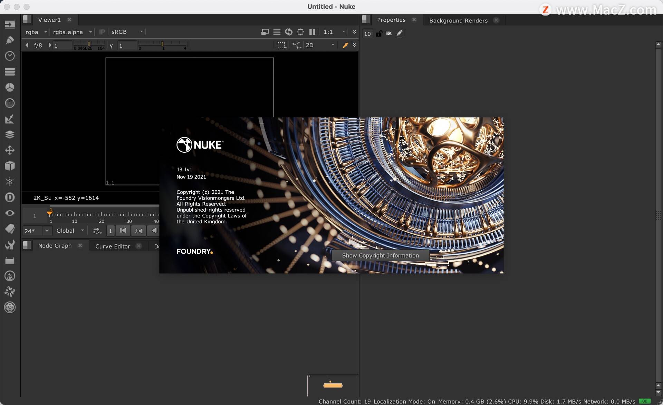Image resolution: width=663 pixels, height=405 pixels.
Task: Open the Merge nodes layers menu
Action: [10, 134]
